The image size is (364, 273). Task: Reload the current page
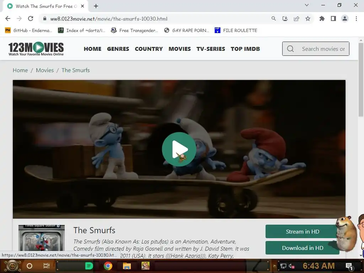tap(31, 18)
